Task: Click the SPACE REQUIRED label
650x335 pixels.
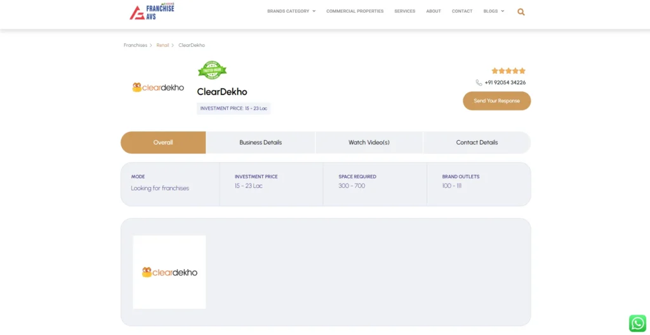Action: click(x=357, y=176)
